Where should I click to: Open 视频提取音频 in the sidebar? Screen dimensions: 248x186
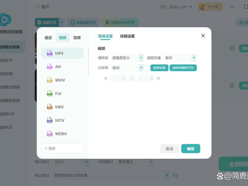click(10, 100)
